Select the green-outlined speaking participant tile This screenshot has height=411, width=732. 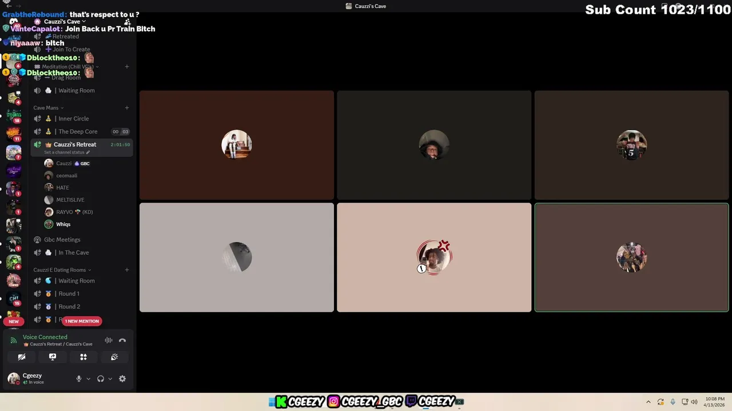(x=631, y=257)
